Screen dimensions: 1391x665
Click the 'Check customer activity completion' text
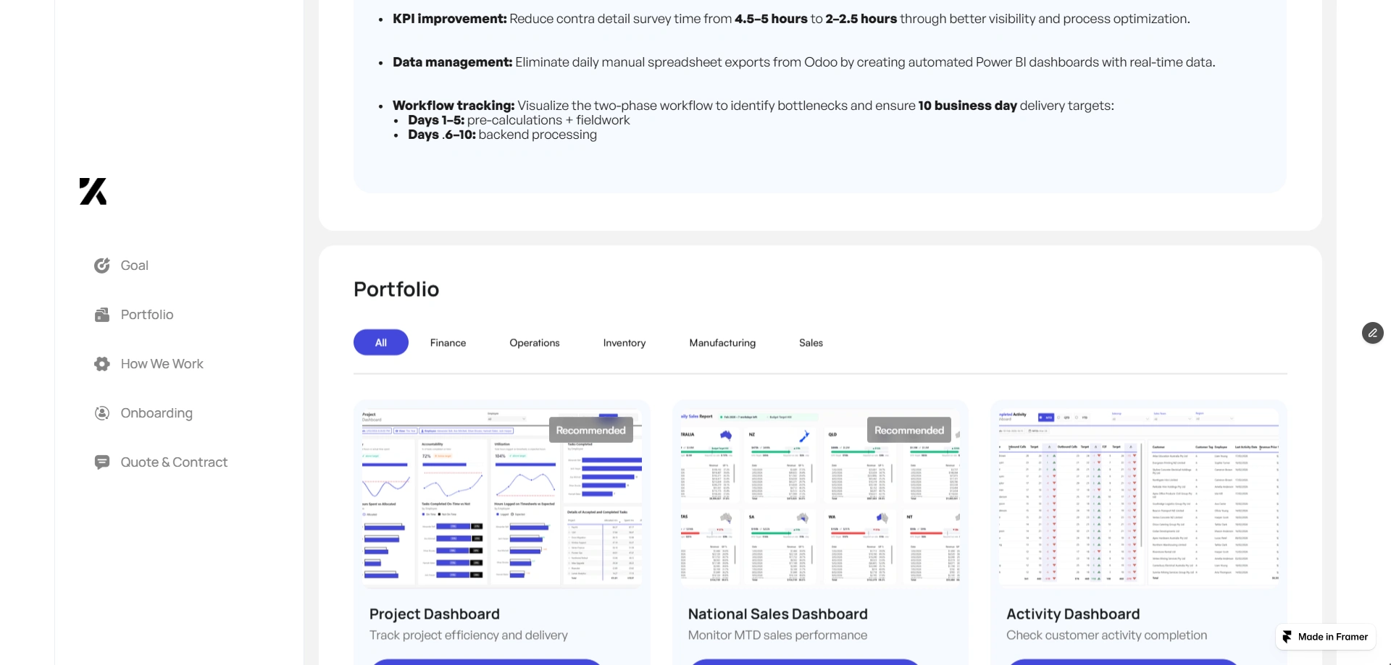click(x=1106, y=635)
